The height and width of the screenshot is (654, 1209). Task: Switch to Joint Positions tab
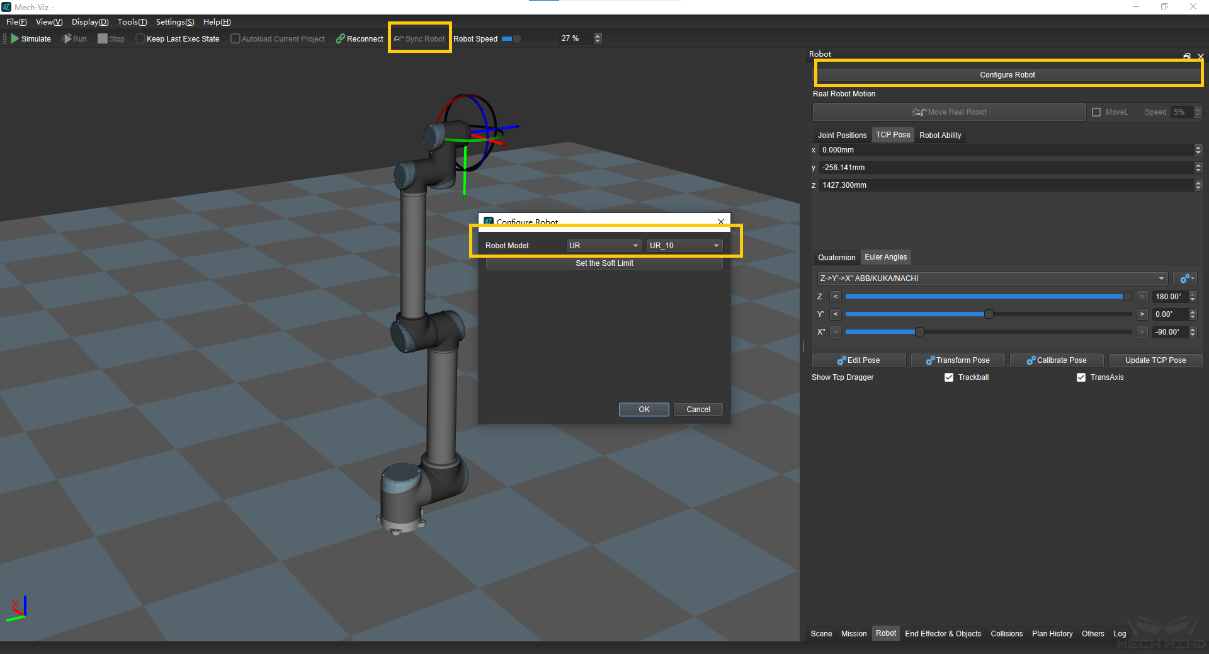click(x=842, y=135)
